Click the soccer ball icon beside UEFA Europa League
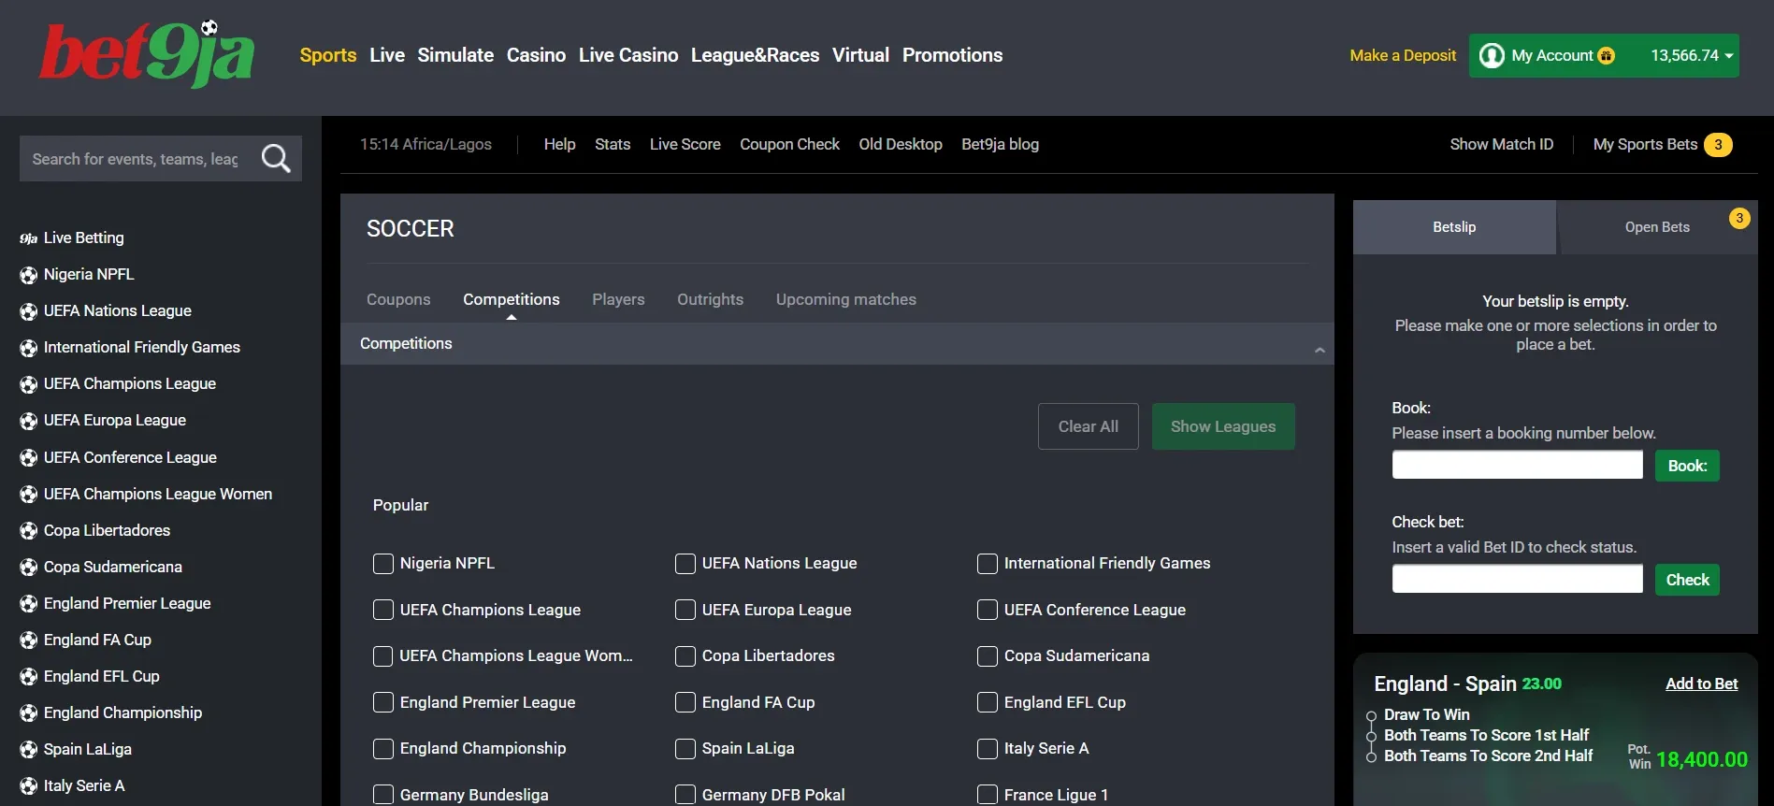This screenshot has height=806, width=1774. click(x=29, y=421)
